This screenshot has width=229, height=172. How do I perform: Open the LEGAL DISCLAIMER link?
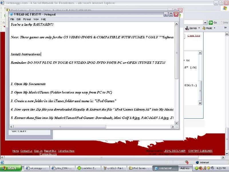tap(175, 151)
